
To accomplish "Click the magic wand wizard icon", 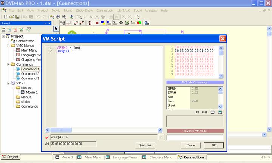I will 80,17.
